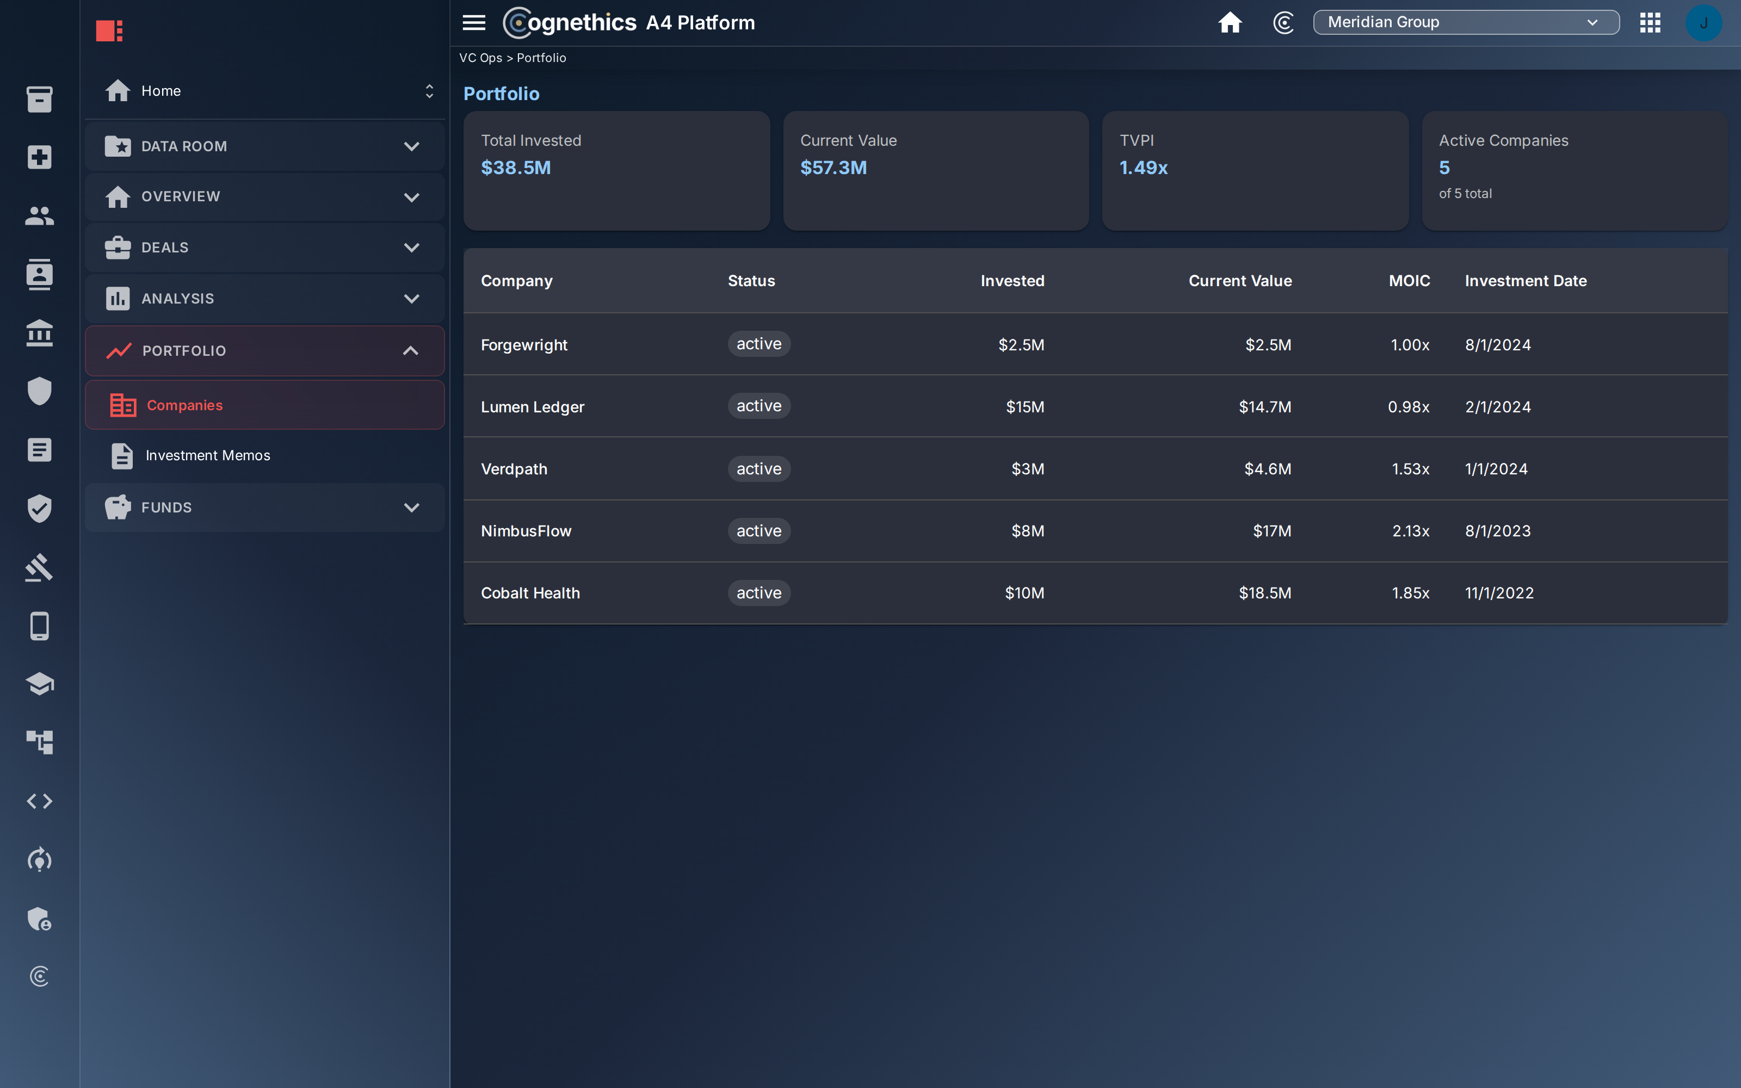Open the Forgewright company row
Viewport: 1741px width, 1088px height.
(x=1096, y=345)
